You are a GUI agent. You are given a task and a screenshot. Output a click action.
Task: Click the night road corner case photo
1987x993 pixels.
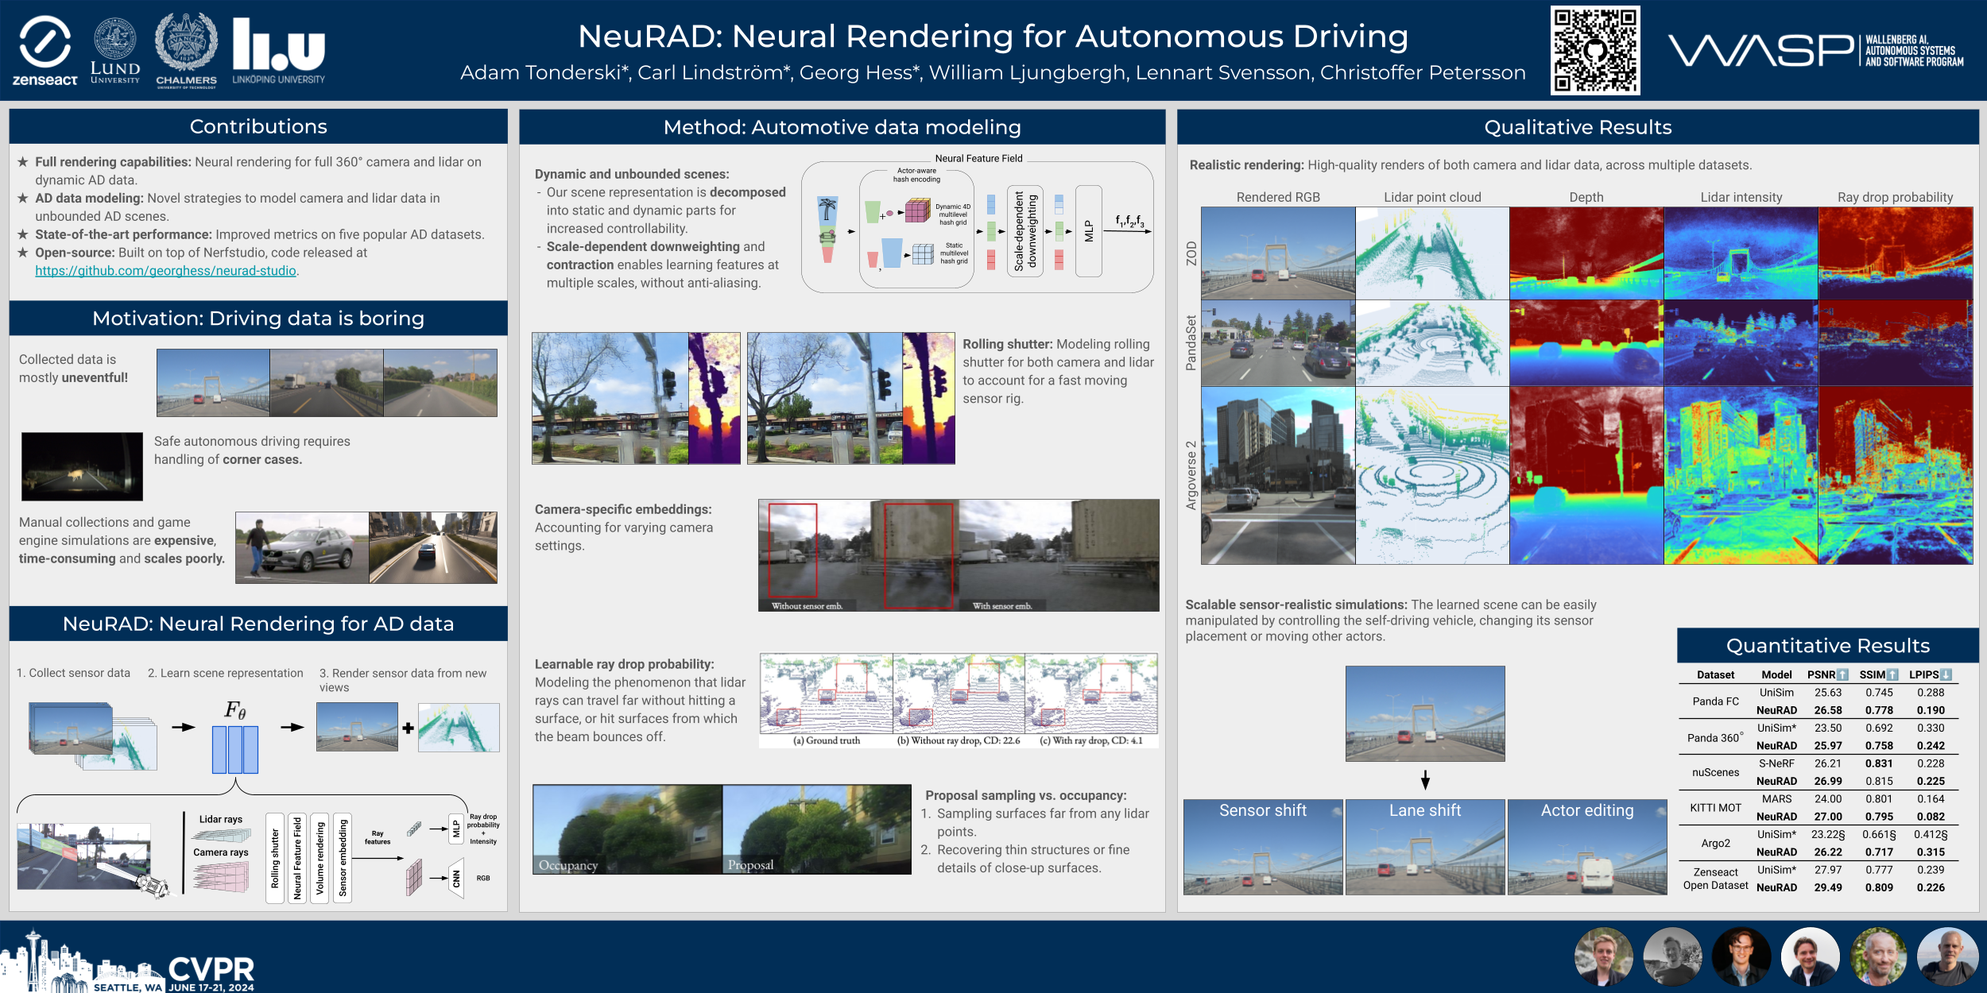pos(82,466)
